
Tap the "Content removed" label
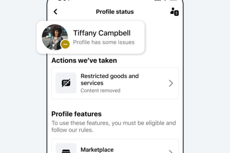pos(100,91)
